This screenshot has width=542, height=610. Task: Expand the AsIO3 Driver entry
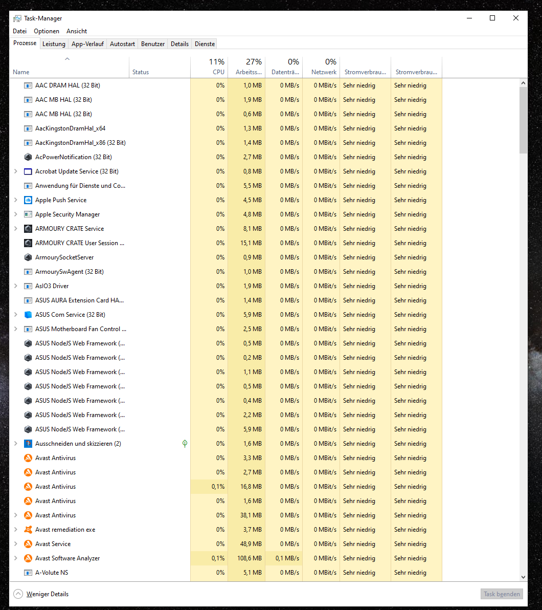click(15, 286)
